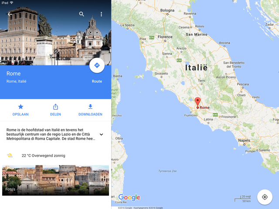This screenshot has height=209, width=279.
Task: Share location via Delen icon
Action: [55, 107]
